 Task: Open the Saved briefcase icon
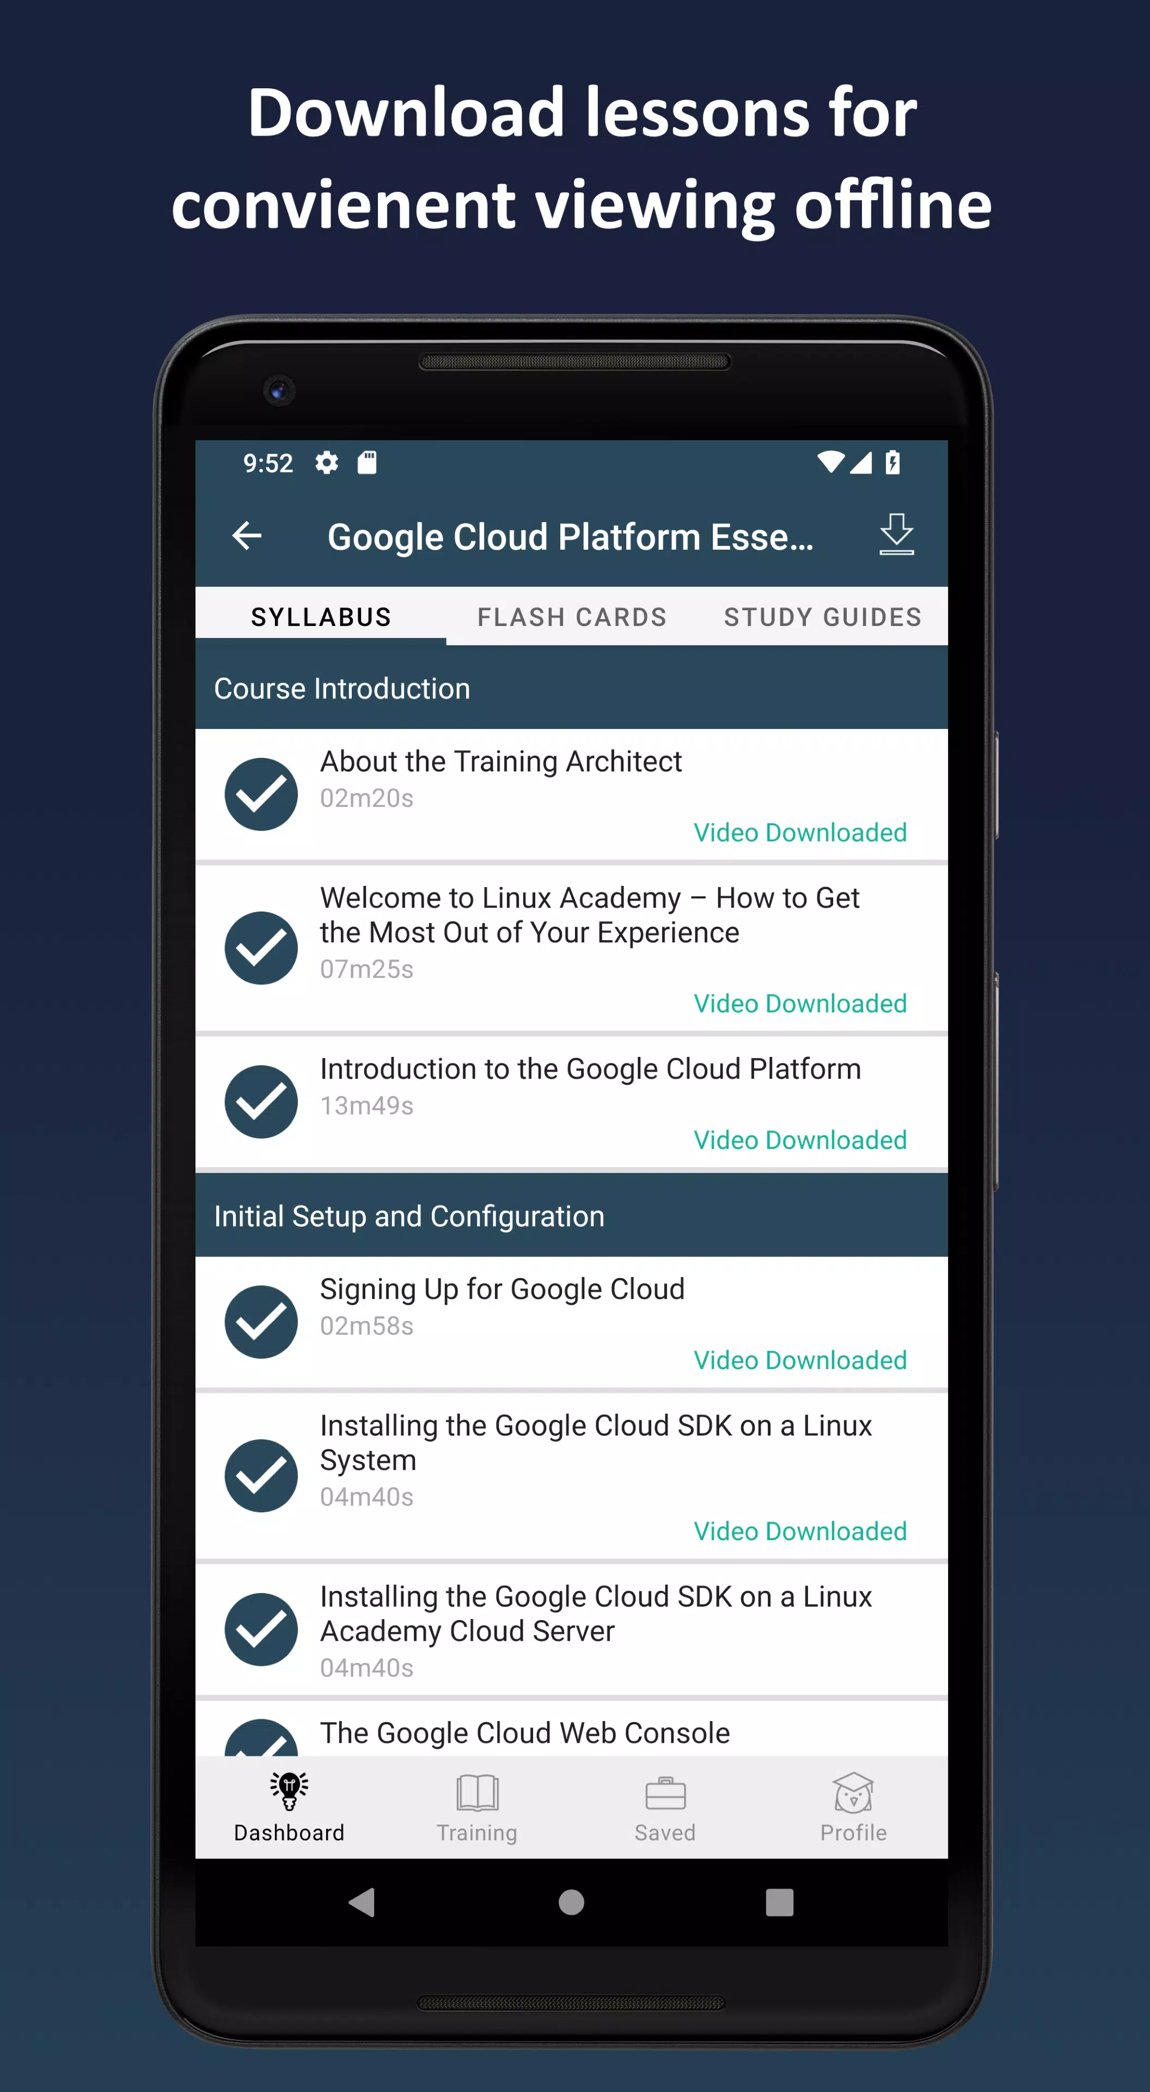pos(665,1793)
